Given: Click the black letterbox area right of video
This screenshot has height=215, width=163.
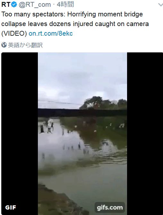Looking at the screenshot, I should click(x=145, y=134).
